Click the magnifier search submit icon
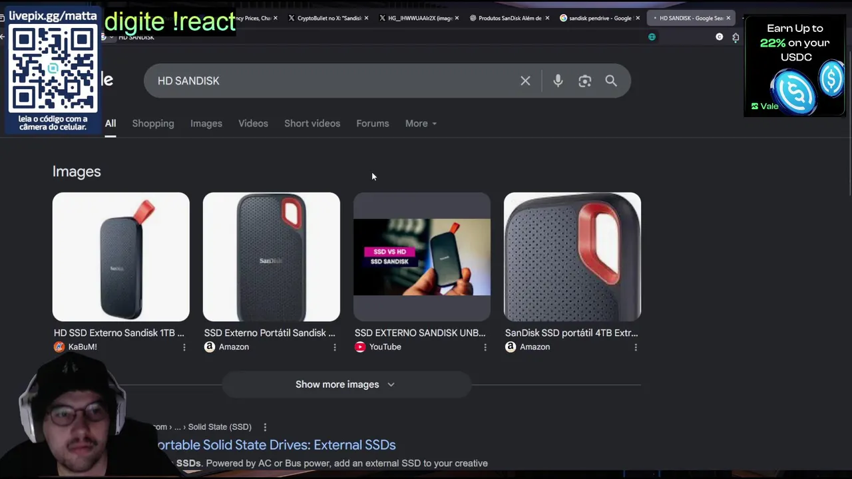 point(611,80)
